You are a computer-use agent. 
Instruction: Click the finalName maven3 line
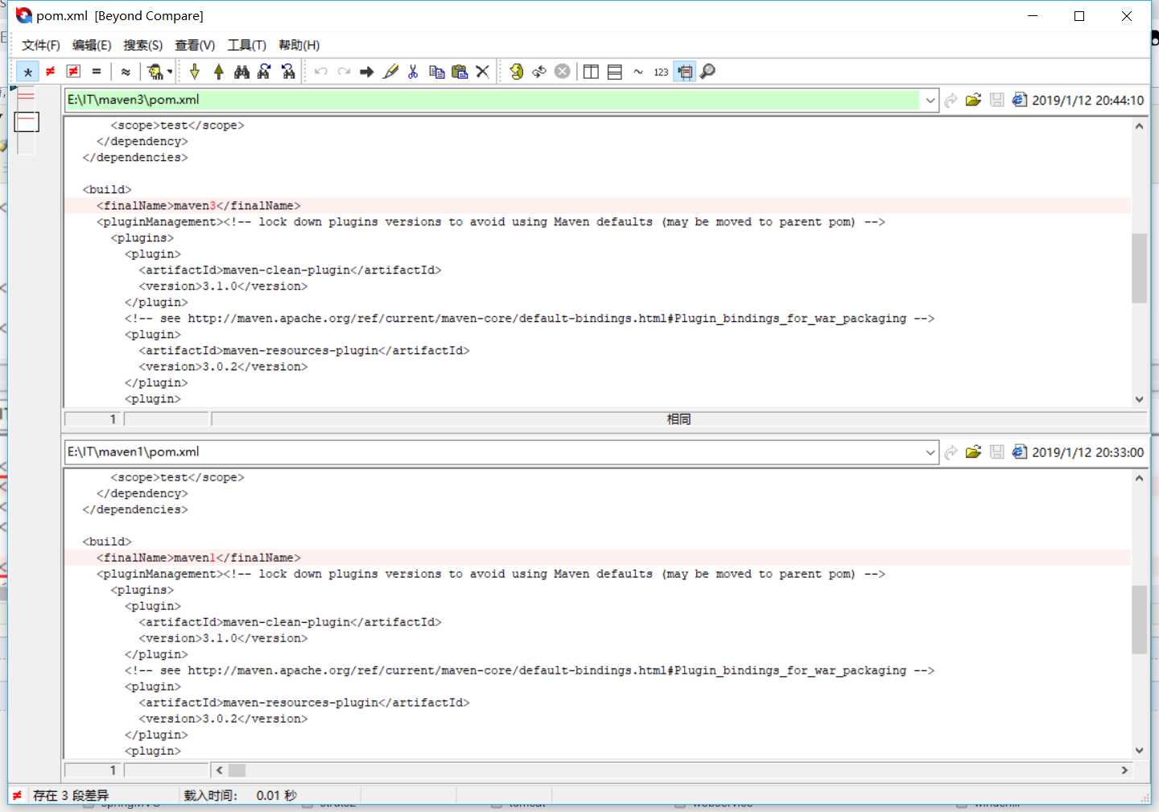(597, 206)
